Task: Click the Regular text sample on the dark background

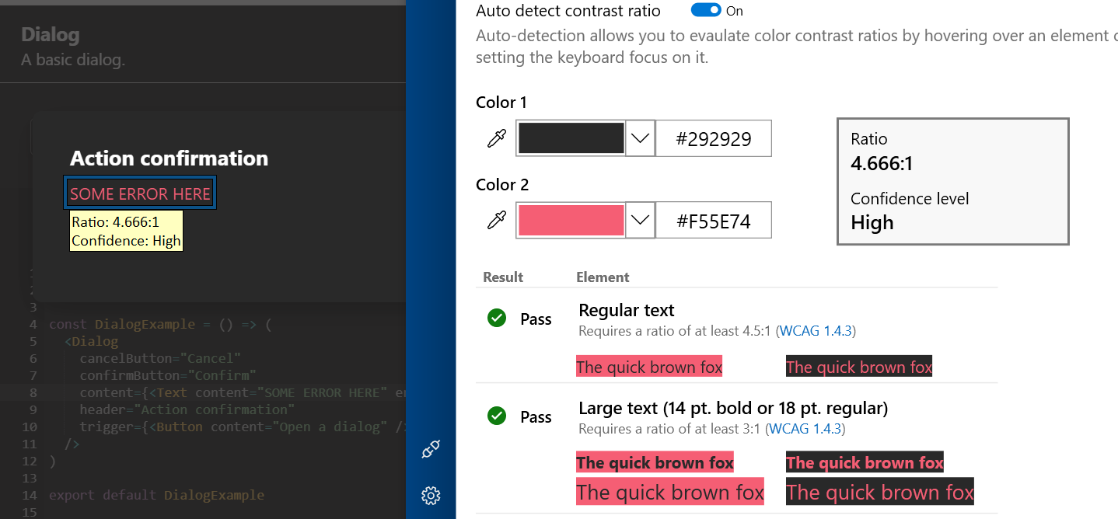Action: [x=859, y=367]
